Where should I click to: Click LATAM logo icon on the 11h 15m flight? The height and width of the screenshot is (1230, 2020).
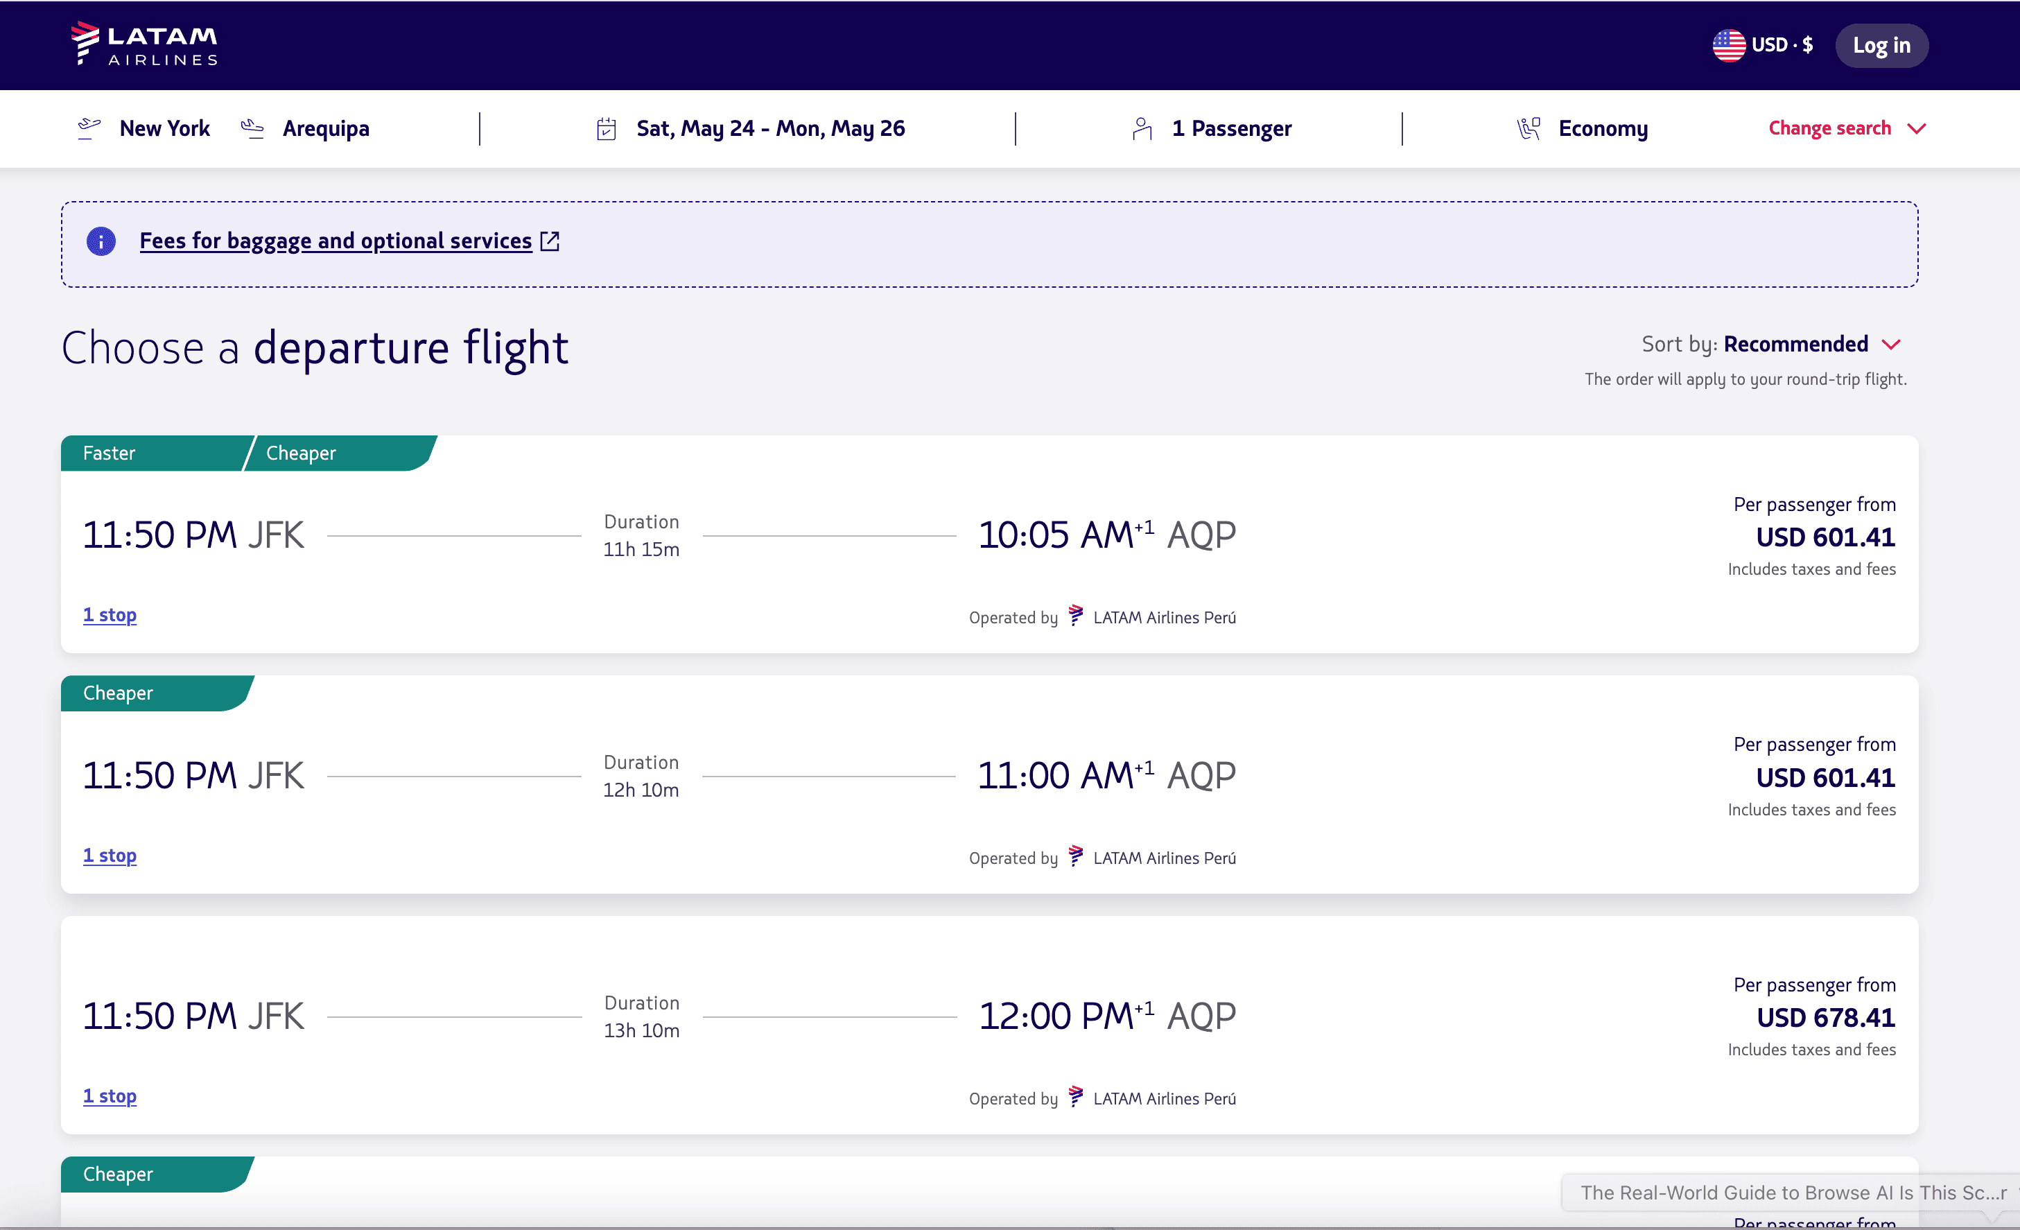(x=1076, y=616)
